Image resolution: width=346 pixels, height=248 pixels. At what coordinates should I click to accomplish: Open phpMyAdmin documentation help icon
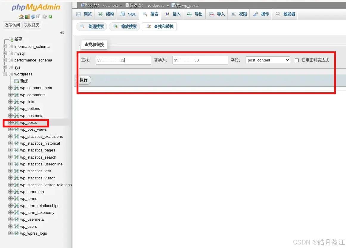click(33, 17)
